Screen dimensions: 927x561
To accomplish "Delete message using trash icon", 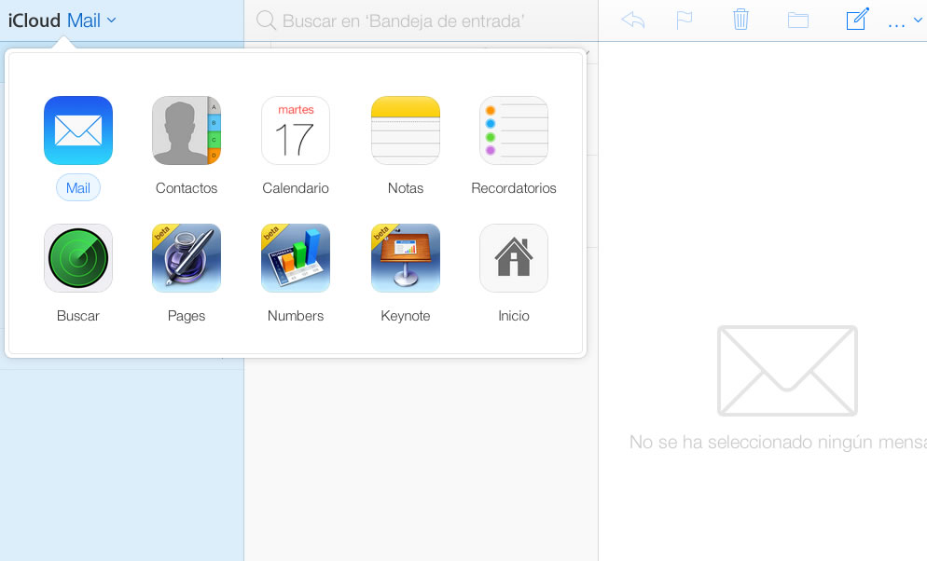I will point(740,20).
